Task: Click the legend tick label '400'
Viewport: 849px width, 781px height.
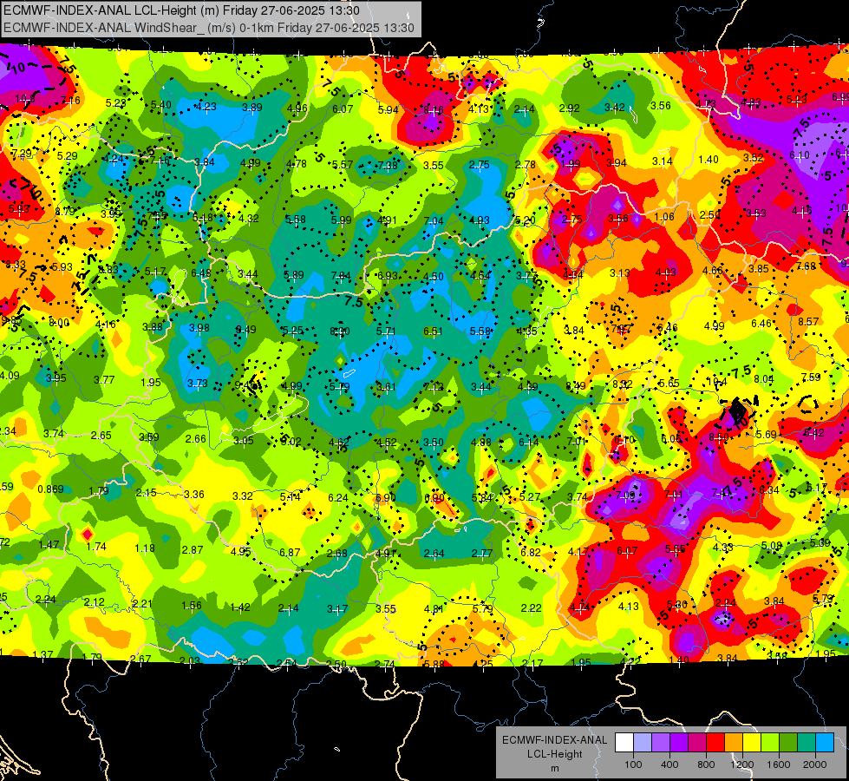Action: coord(669,765)
